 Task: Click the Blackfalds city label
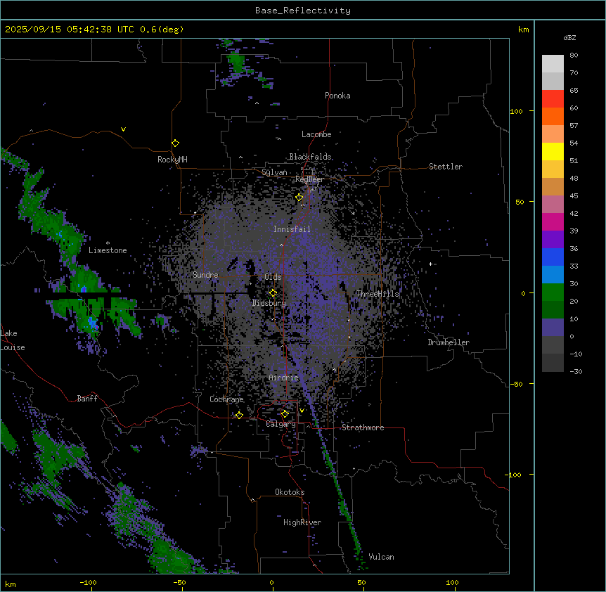310,157
